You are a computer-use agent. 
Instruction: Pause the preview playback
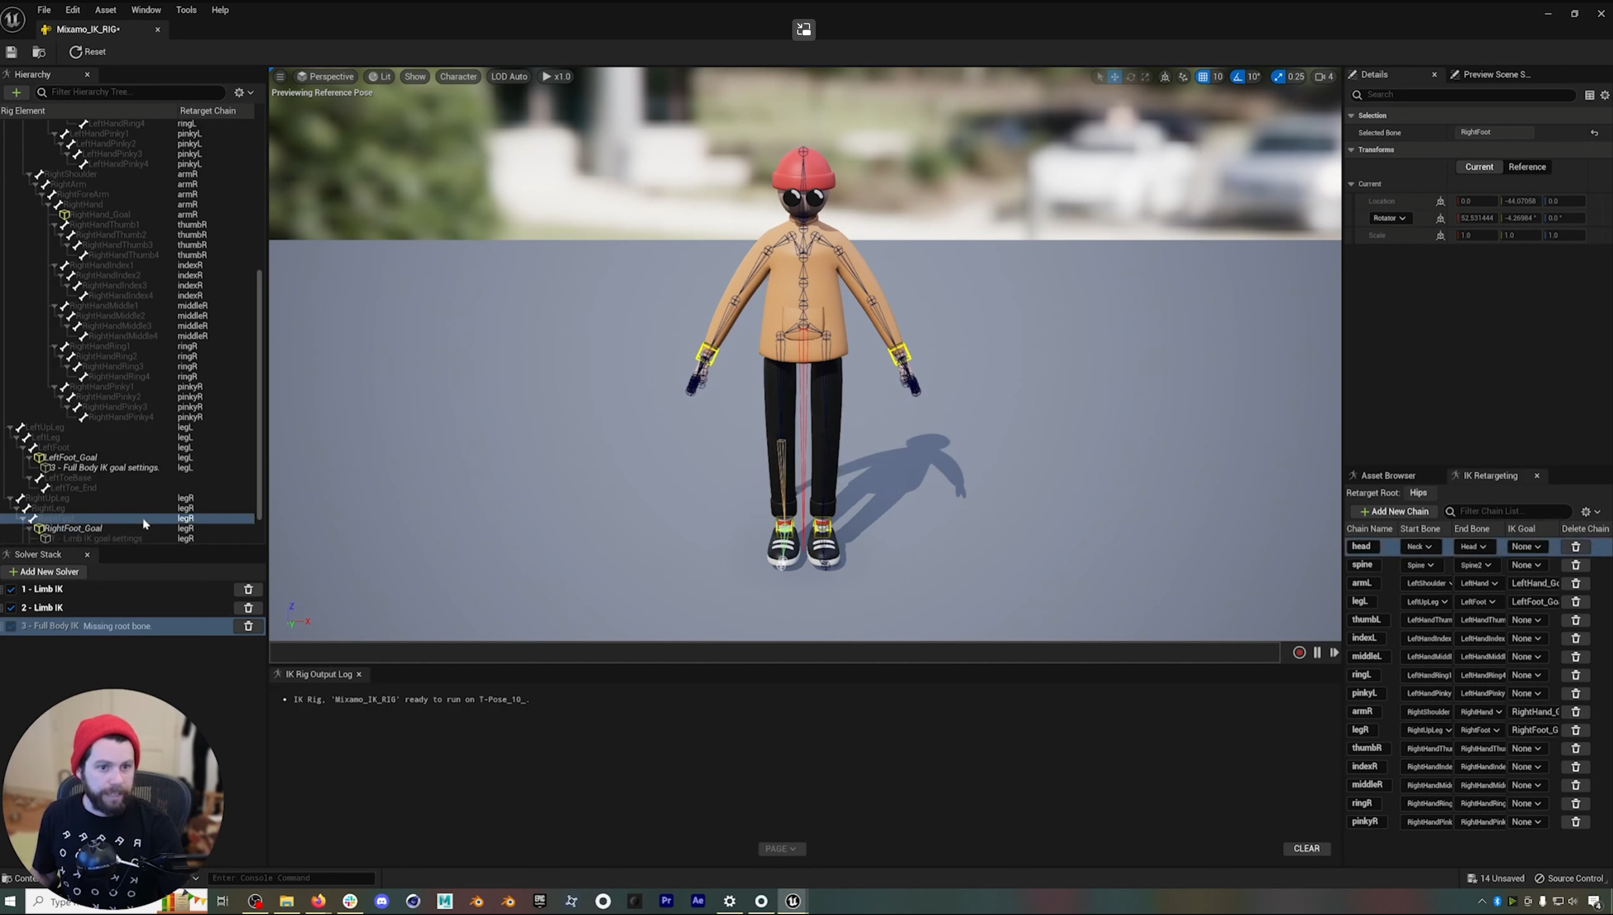[1317, 652]
